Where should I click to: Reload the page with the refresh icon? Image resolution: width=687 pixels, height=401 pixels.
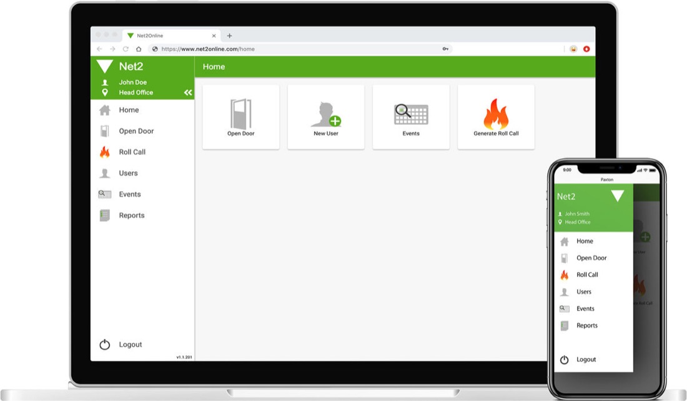[126, 49]
